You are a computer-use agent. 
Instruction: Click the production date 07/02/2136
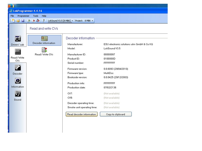(x=110, y=88)
